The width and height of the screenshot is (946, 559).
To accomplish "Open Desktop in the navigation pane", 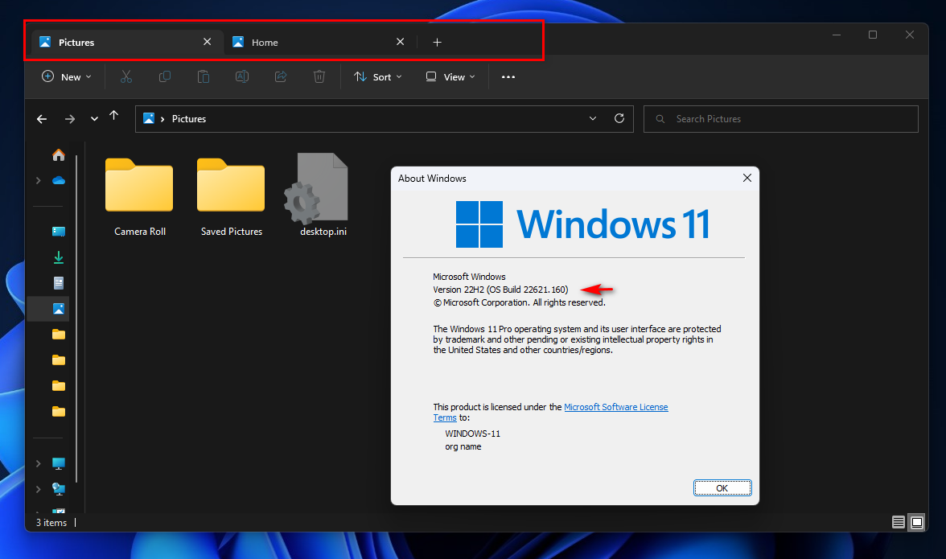I will tap(59, 232).
